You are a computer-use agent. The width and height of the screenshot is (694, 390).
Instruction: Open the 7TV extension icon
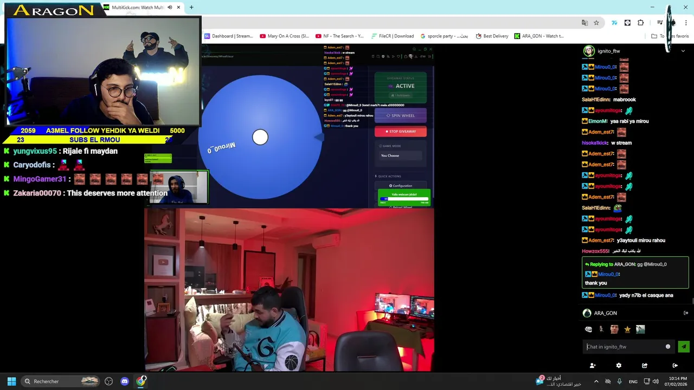coord(614,23)
